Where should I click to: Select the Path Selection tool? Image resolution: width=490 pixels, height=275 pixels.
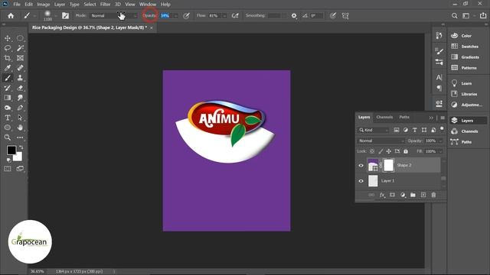(20, 118)
